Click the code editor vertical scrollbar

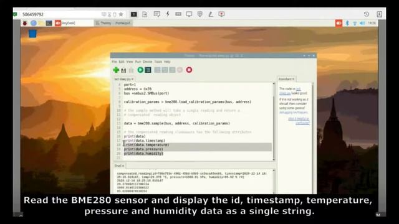[x=274, y=121]
